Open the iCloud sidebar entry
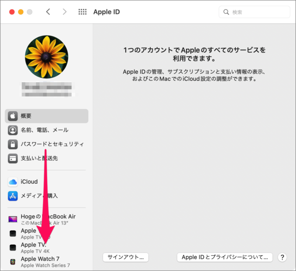296x271 pixels. point(29,182)
